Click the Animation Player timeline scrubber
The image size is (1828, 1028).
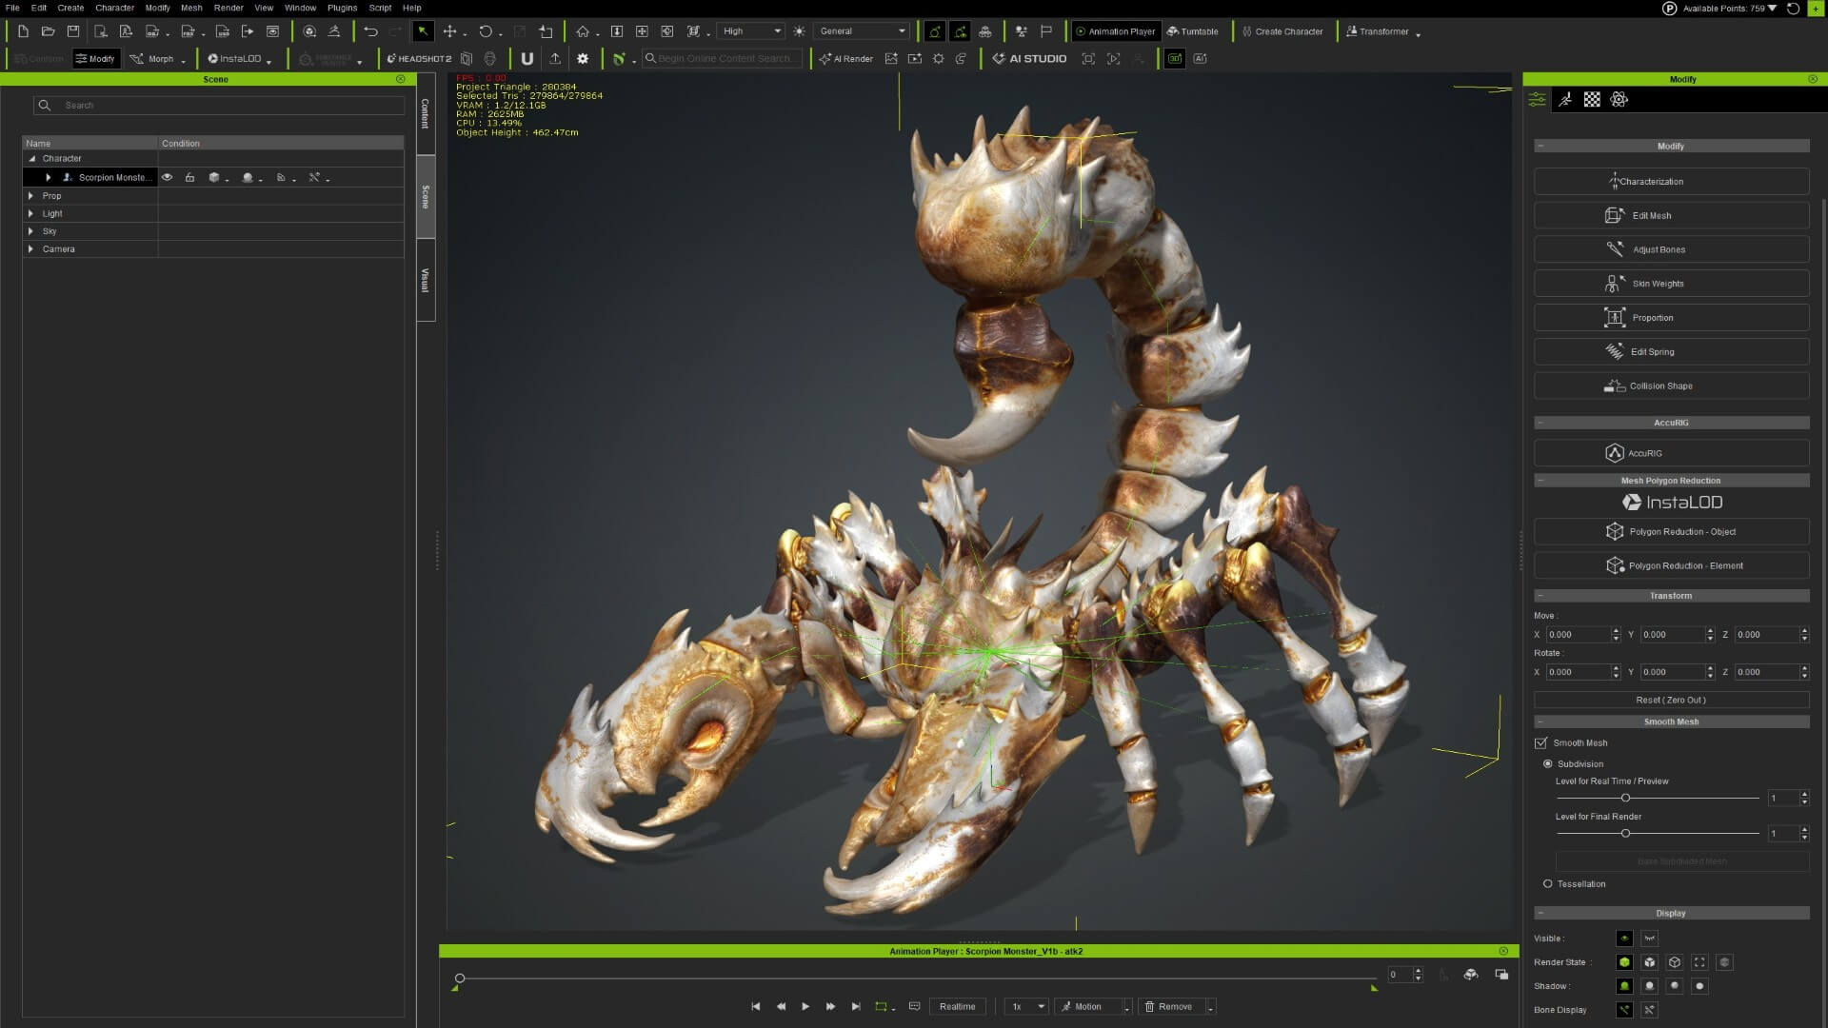(460, 979)
